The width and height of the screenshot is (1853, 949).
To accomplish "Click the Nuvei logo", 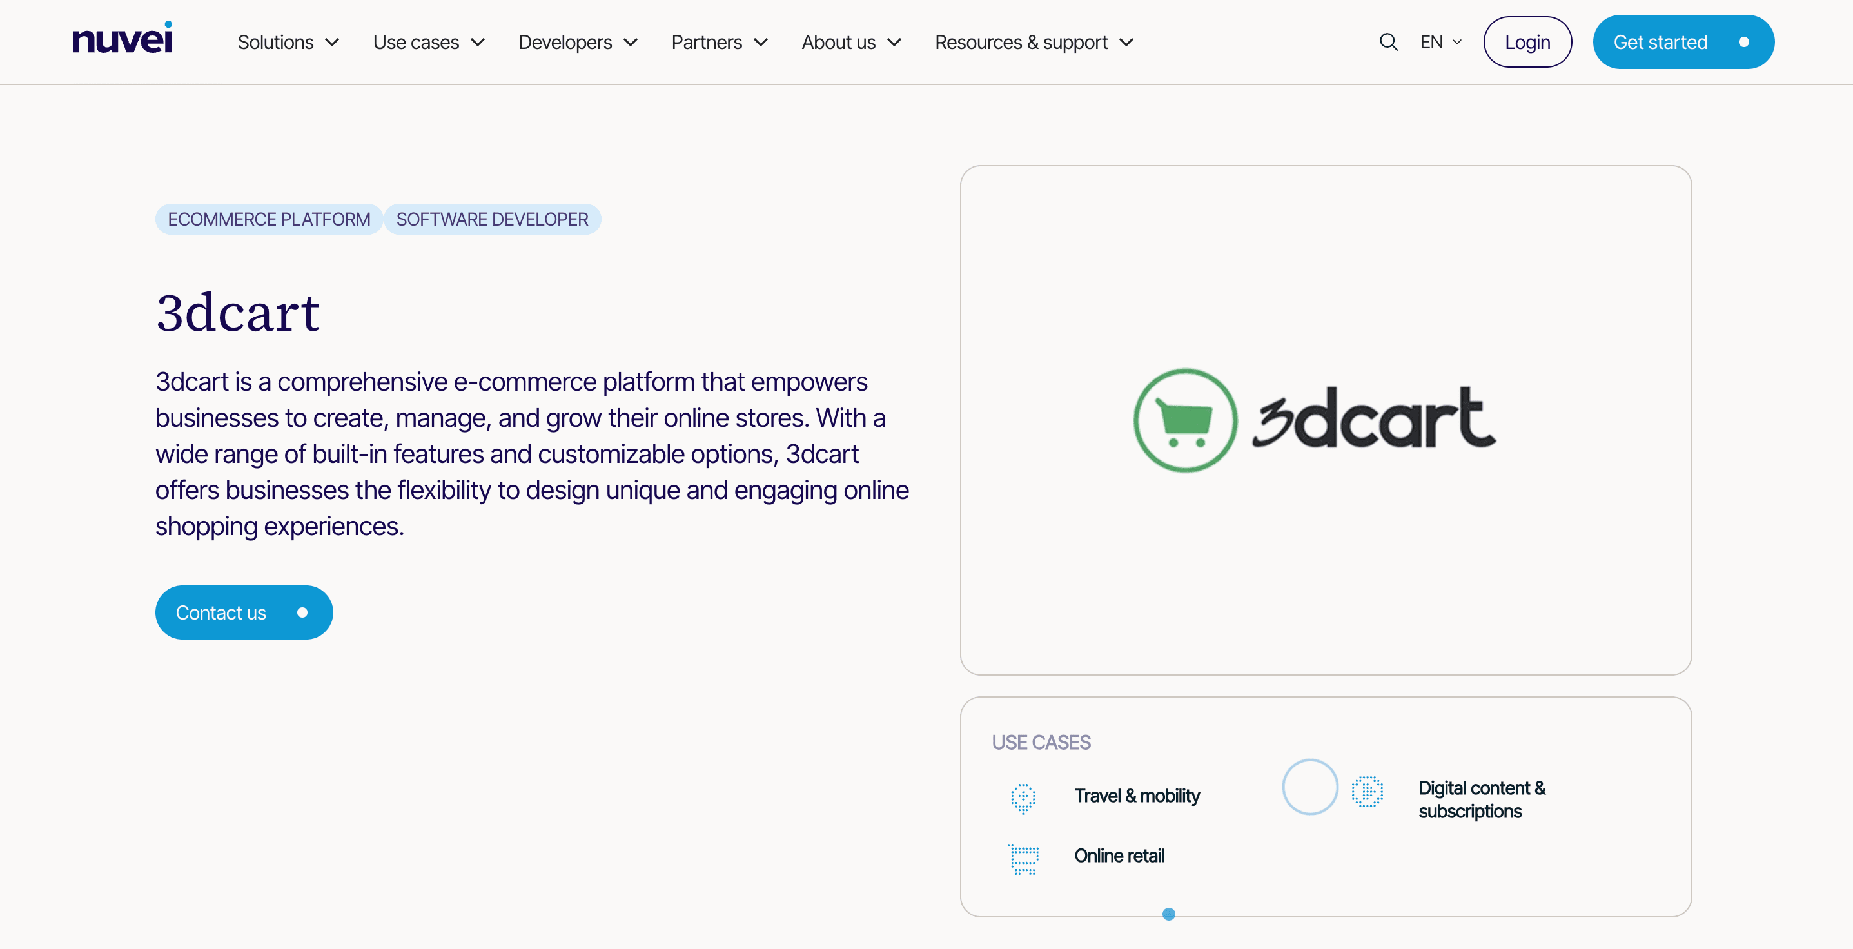I will [123, 38].
